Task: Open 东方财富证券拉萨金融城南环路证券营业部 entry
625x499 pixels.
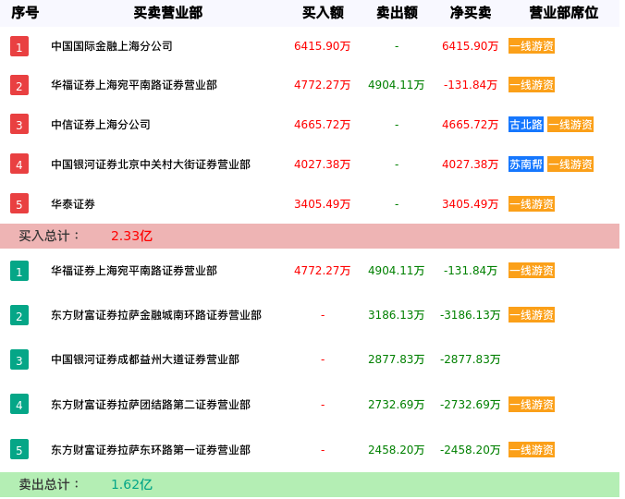Action: pos(156,315)
